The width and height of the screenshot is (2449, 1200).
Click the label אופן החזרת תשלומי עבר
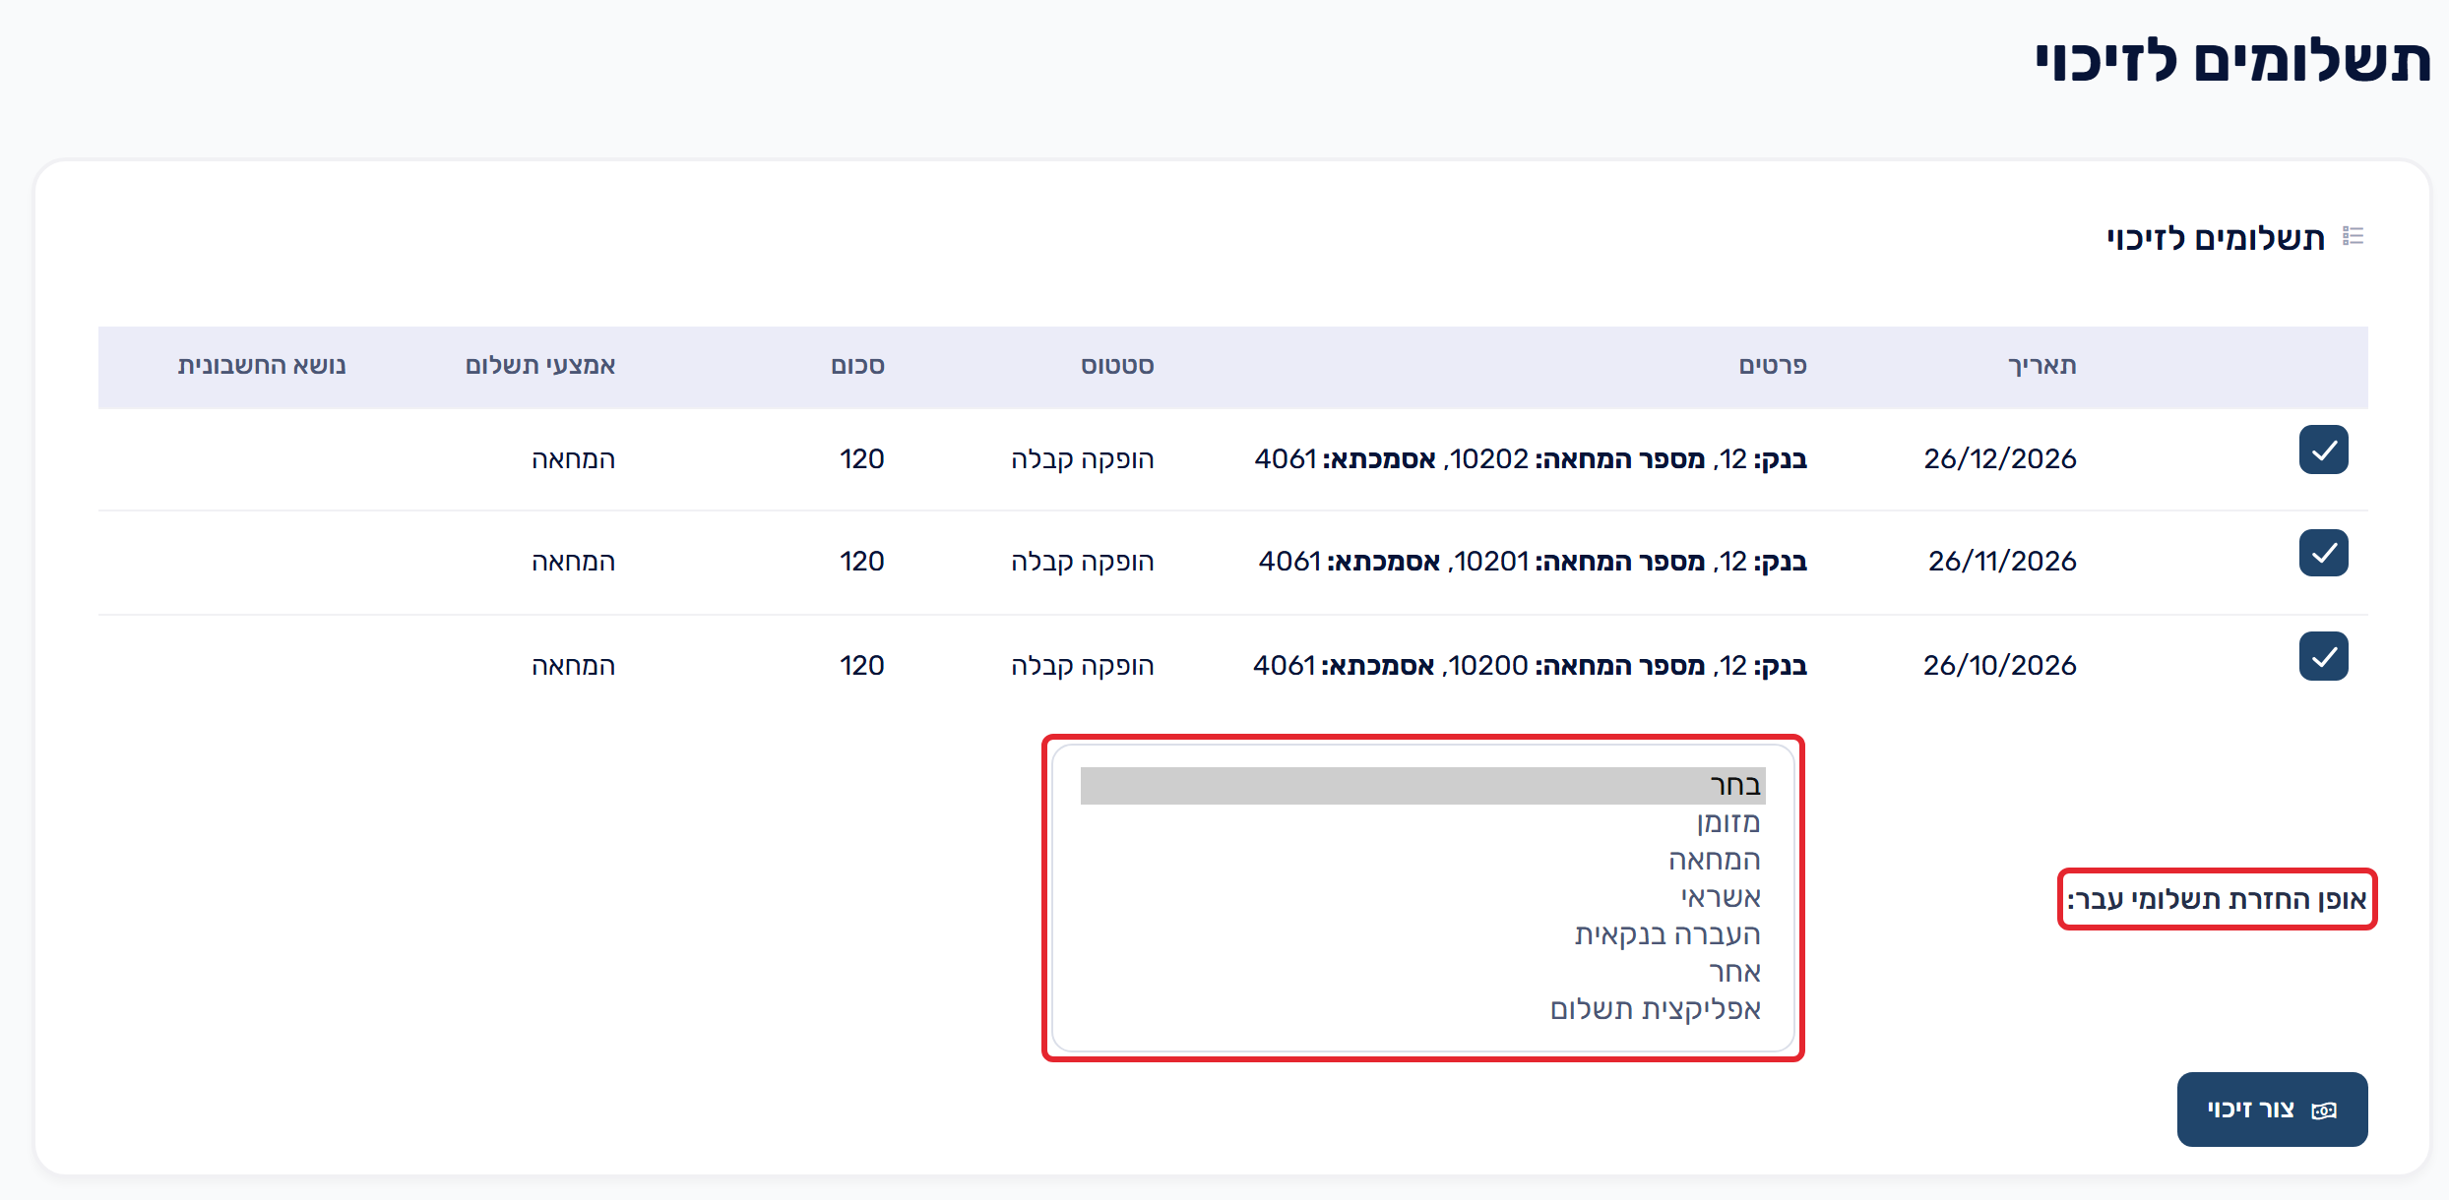point(2218,900)
